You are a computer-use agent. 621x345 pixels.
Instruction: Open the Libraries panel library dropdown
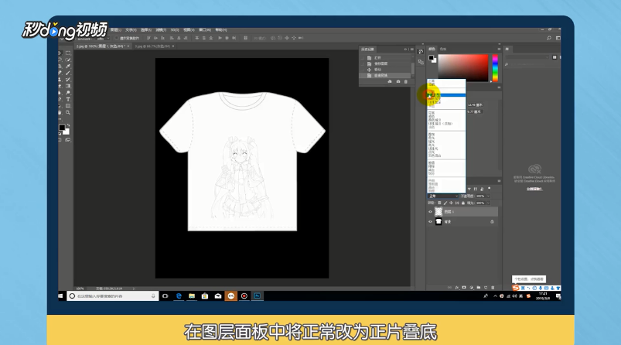527,57
